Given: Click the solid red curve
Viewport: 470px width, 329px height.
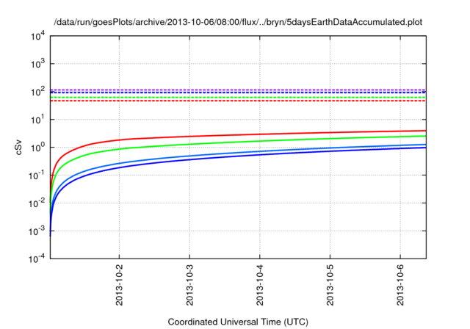Looking at the screenshot, I should (x=220, y=135).
